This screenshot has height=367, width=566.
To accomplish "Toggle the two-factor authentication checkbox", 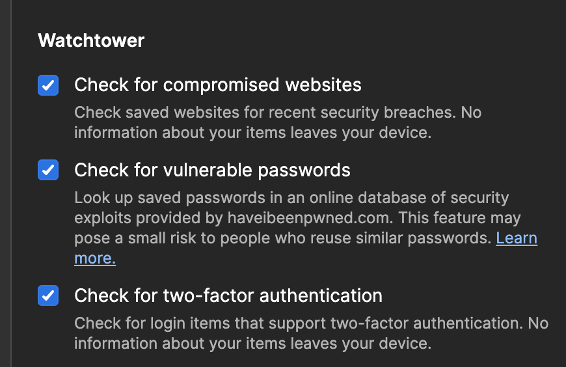I will [48, 296].
